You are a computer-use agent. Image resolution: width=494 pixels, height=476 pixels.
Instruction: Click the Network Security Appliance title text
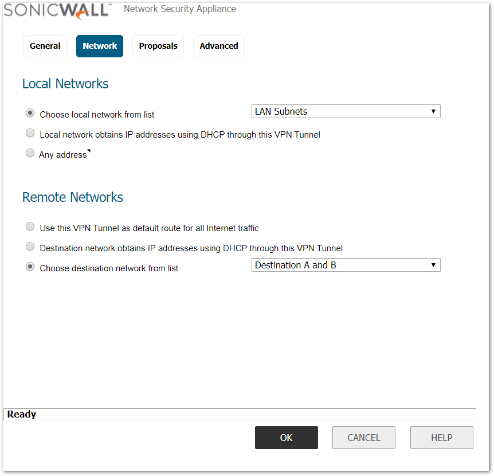pos(179,9)
